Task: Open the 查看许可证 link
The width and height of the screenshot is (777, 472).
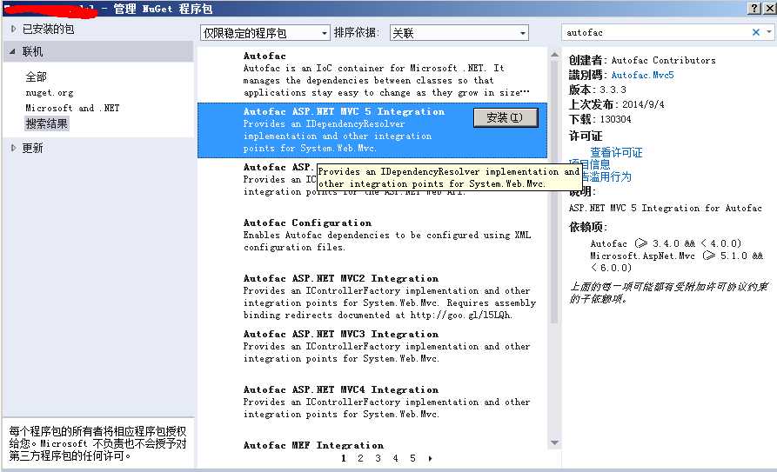Action: coord(616,152)
